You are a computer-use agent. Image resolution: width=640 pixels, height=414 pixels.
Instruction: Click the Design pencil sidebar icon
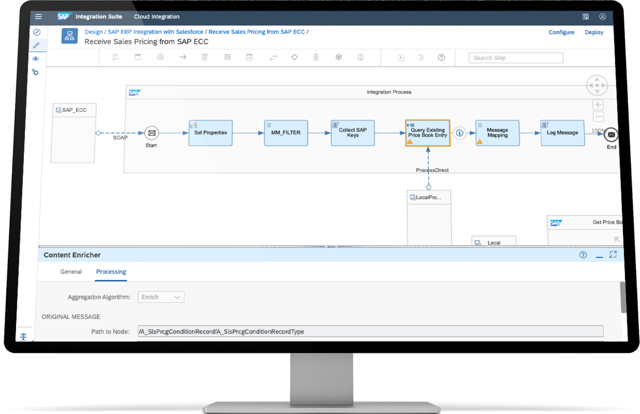click(36, 45)
